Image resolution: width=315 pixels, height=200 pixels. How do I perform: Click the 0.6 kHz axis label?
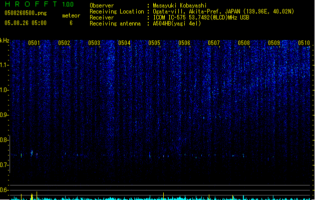tap(4, 190)
